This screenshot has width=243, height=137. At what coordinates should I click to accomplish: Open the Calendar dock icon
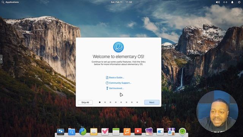click(116, 132)
